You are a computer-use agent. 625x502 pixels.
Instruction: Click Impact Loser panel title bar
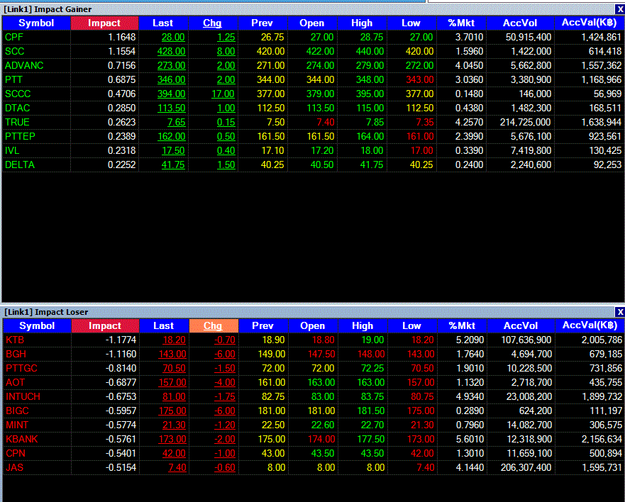(308, 312)
